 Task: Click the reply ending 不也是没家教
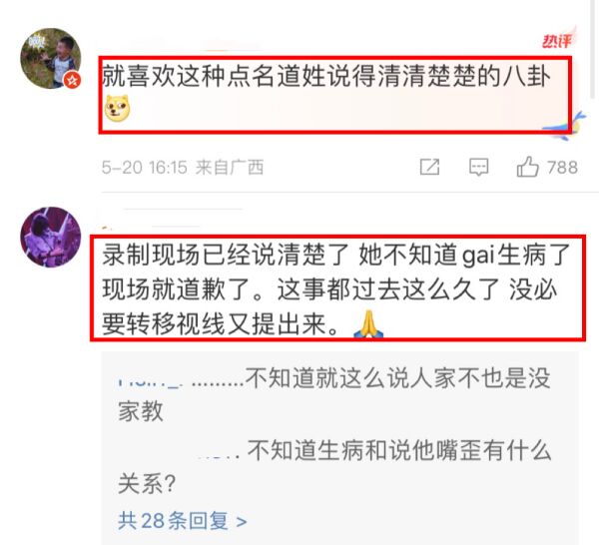334,394
